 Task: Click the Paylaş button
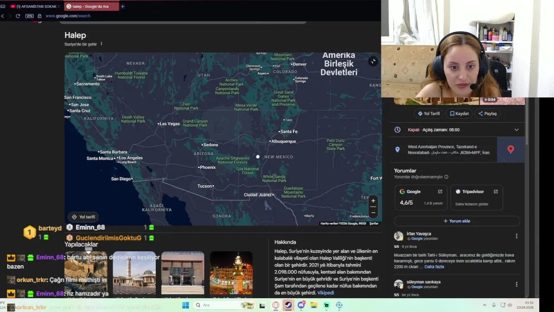click(x=487, y=114)
